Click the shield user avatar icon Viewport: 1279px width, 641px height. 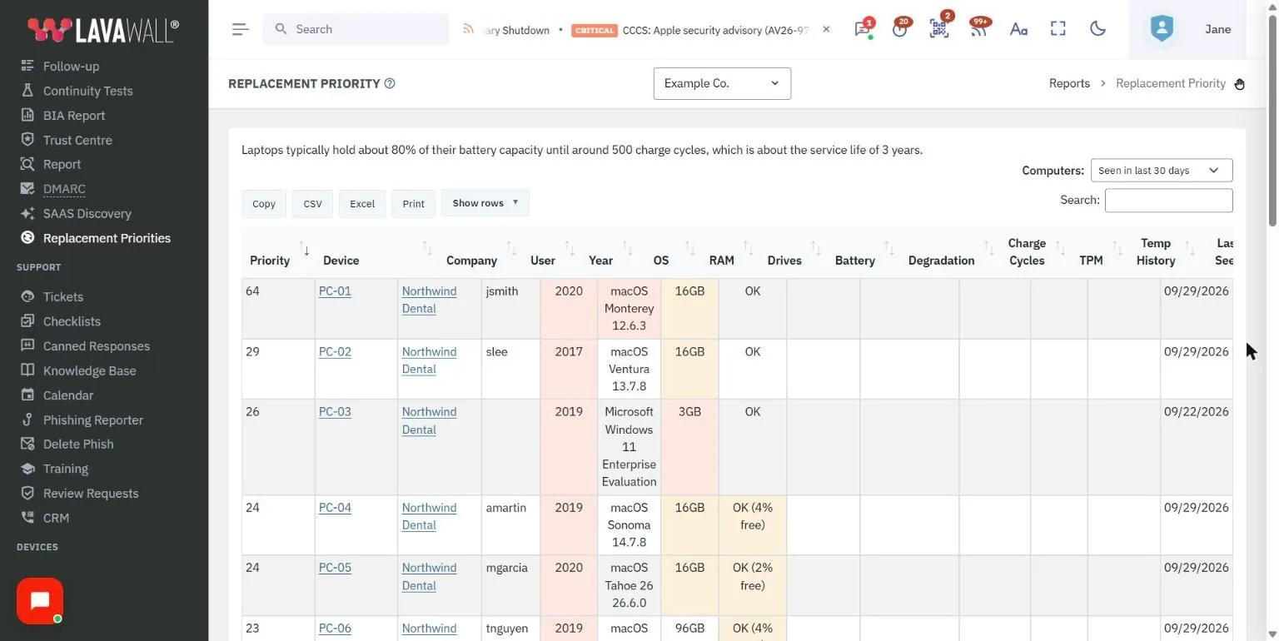pos(1162,29)
